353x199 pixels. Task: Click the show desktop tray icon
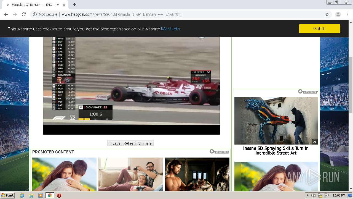tap(350, 195)
